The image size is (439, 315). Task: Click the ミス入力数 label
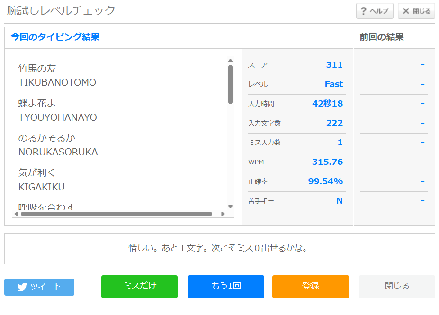pos(265,143)
